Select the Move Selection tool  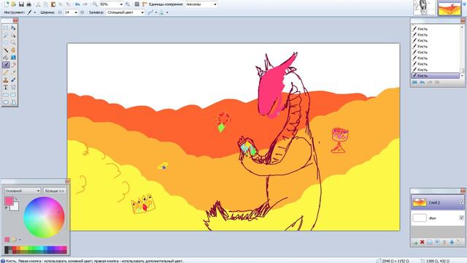[13, 35]
